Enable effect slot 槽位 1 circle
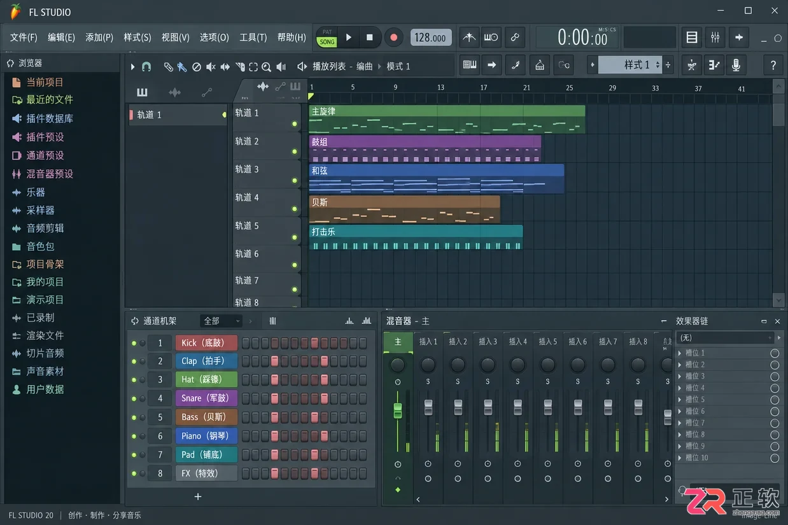Screen dimensions: 788x525 (x=775, y=353)
